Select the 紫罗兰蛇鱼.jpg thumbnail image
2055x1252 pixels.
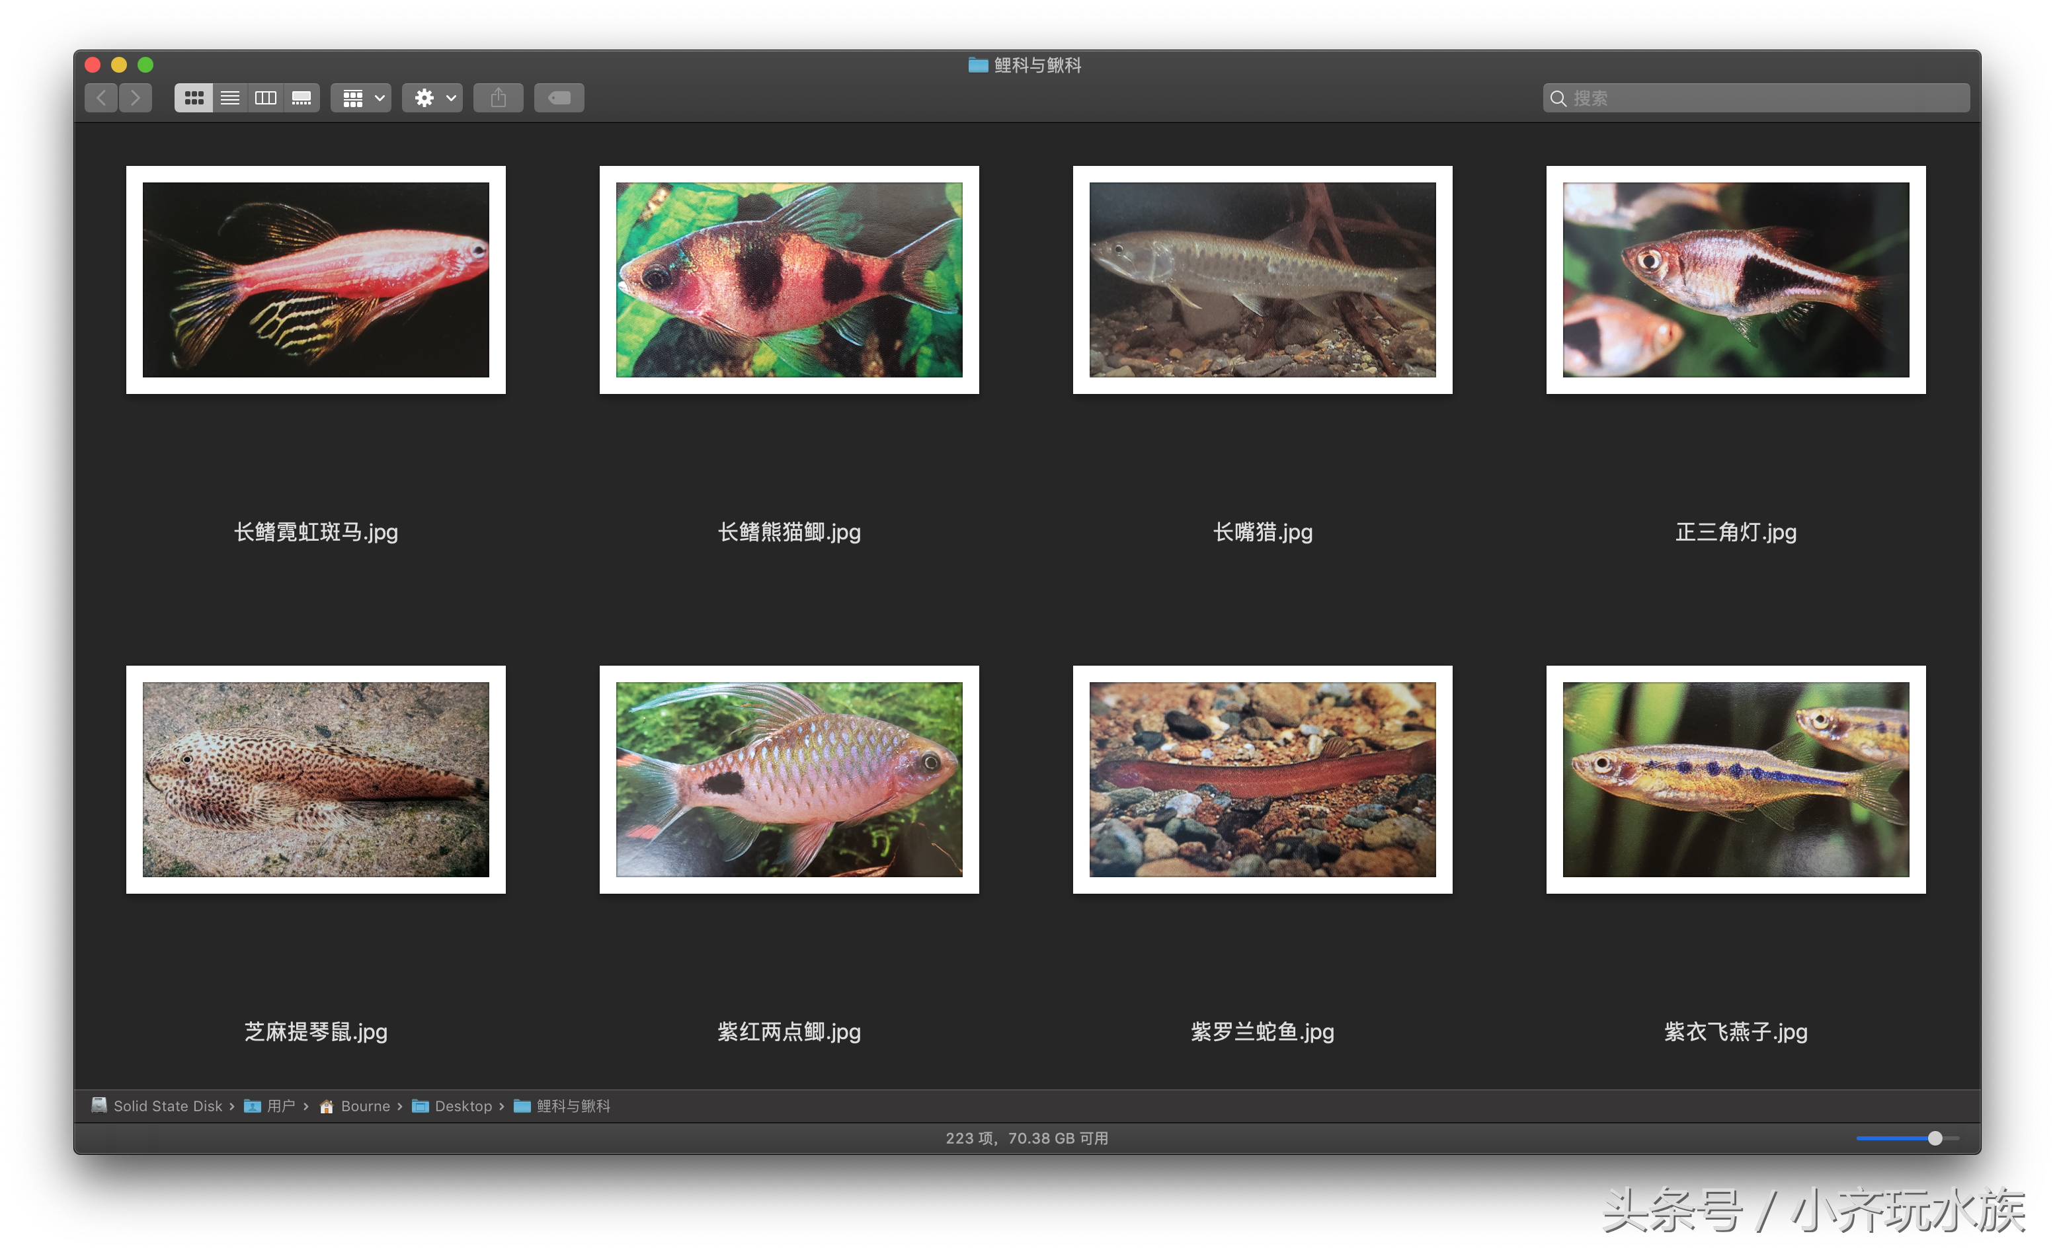click(x=1263, y=779)
